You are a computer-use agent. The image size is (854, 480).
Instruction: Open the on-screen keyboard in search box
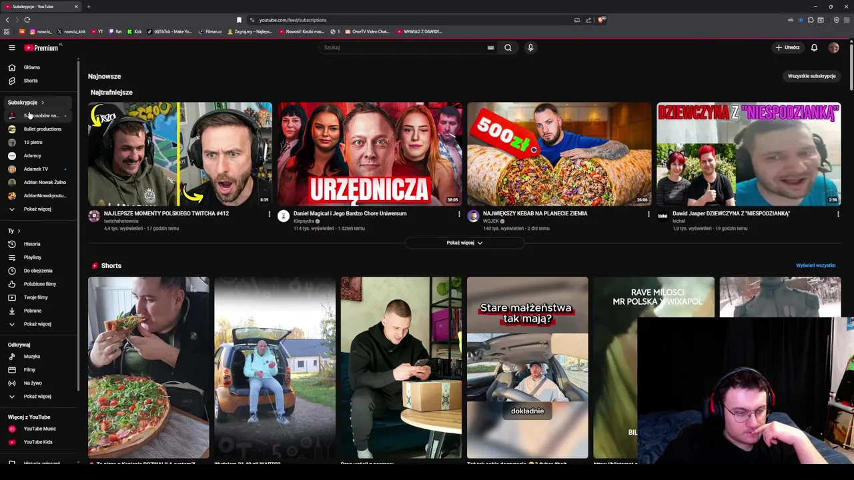pyautogui.click(x=490, y=47)
